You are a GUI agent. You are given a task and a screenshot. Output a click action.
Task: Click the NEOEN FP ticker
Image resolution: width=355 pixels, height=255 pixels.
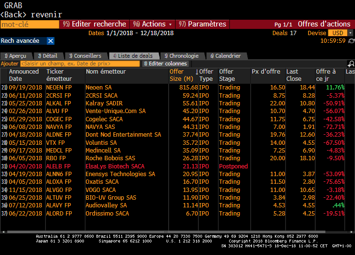[x=59, y=88]
